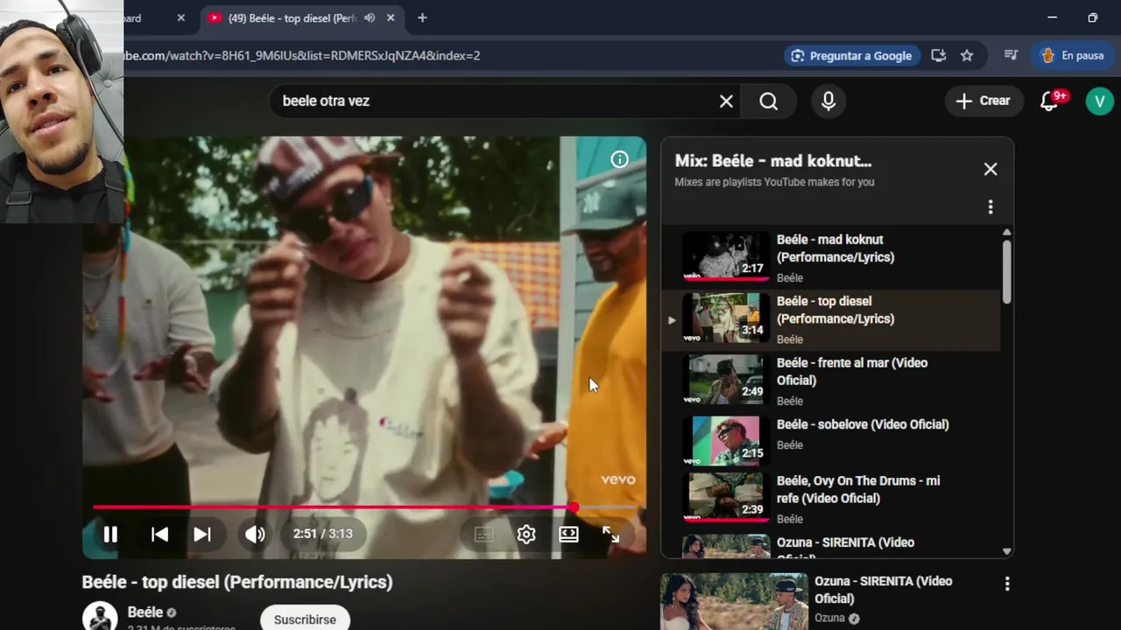Open the video info card icon
The height and width of the screenshot is (630, 1121).
619,159
